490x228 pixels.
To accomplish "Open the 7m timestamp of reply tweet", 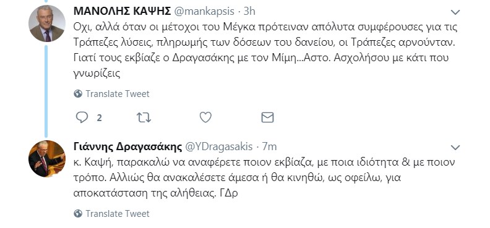I will click(269, 146).
